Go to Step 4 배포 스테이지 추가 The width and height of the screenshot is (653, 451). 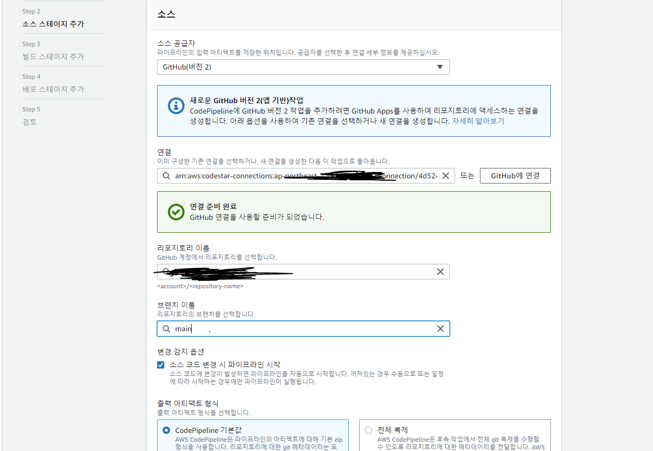[53, 89]
